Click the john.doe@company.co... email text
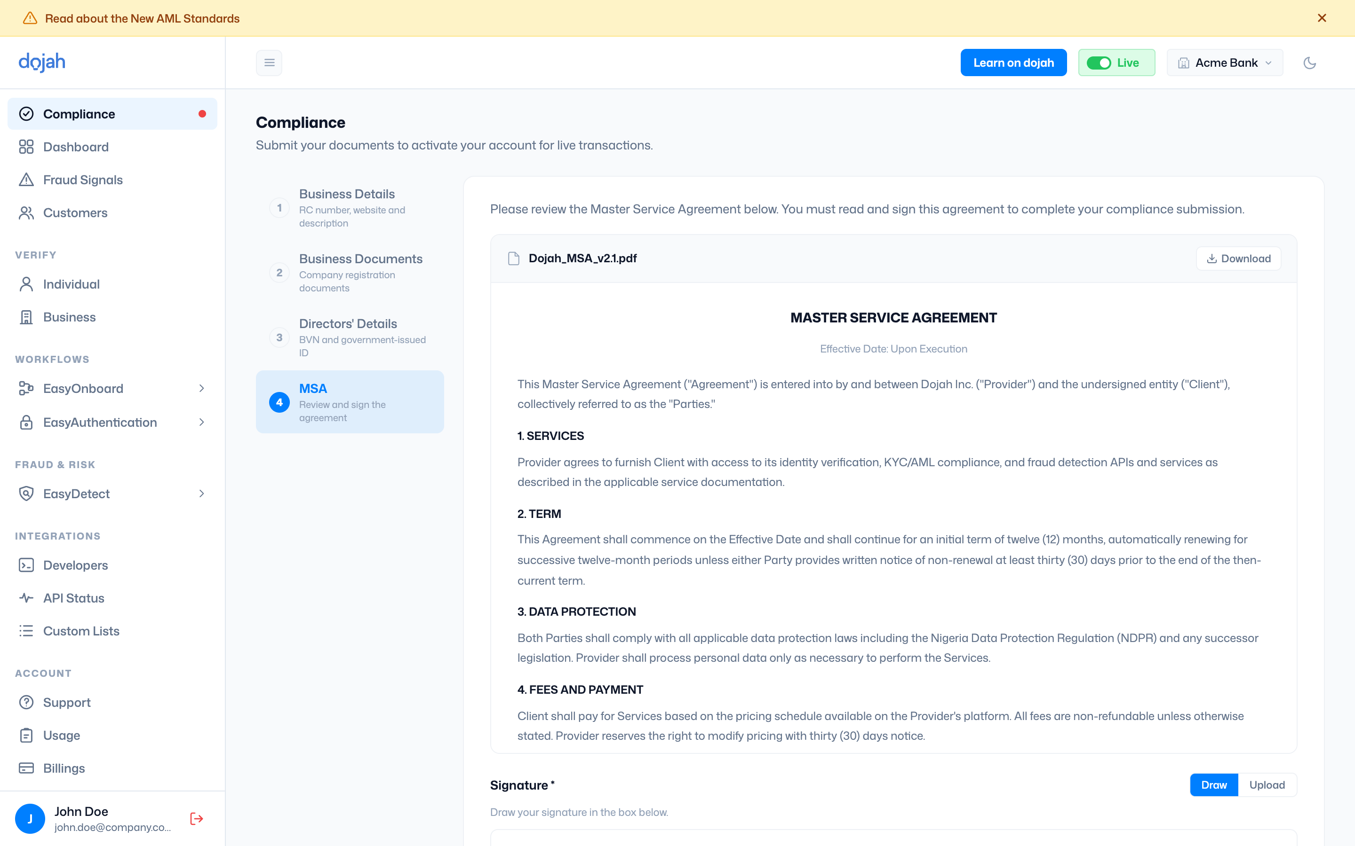Viewport: 1355px width, 846px height. point(113,828)
